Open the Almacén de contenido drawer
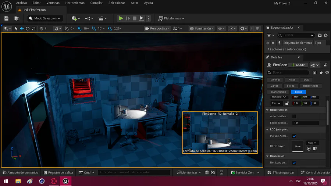The image size is (331, 186). point(20,172)
